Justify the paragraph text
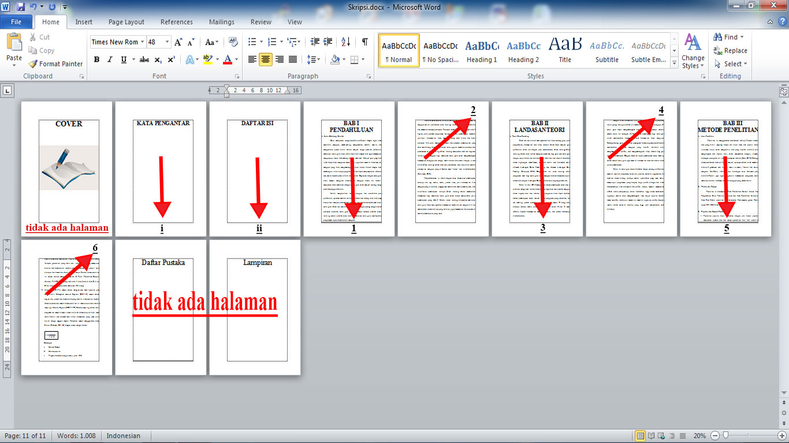 point(293,59)
